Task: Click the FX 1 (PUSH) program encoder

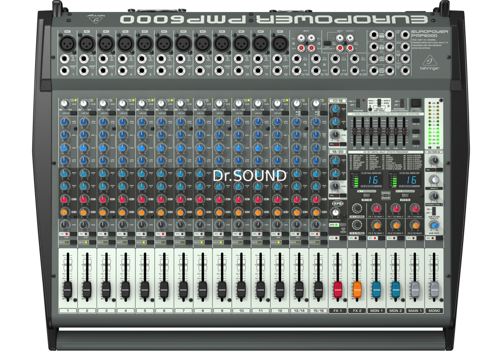Action: (x=357, y=209)
